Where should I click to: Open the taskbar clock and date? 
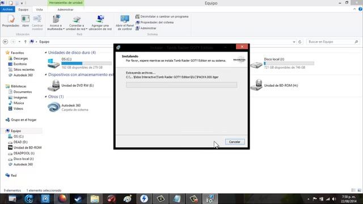pos(349,199)
